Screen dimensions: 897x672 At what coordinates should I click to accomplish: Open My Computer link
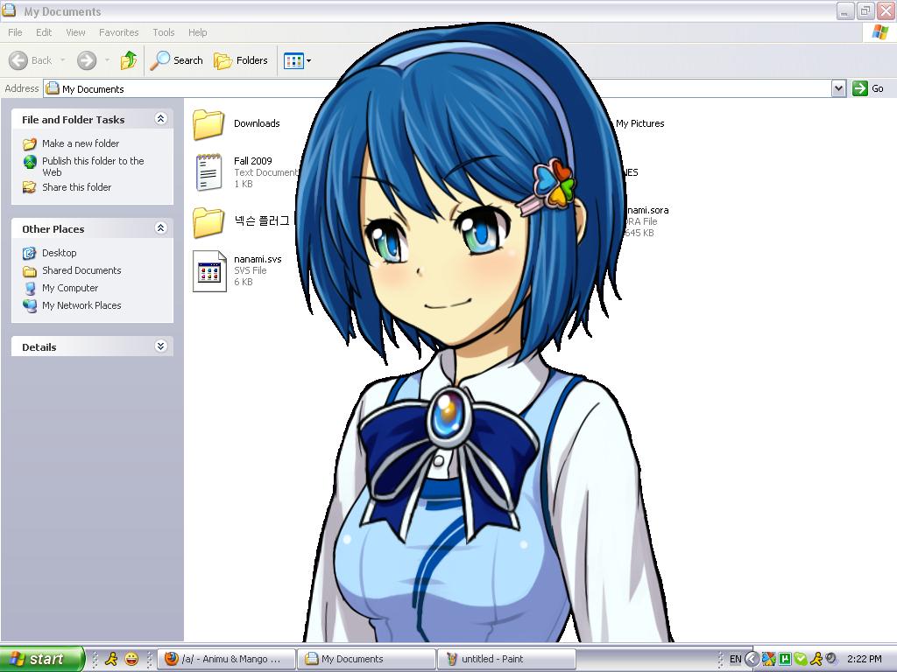point(70,288)
